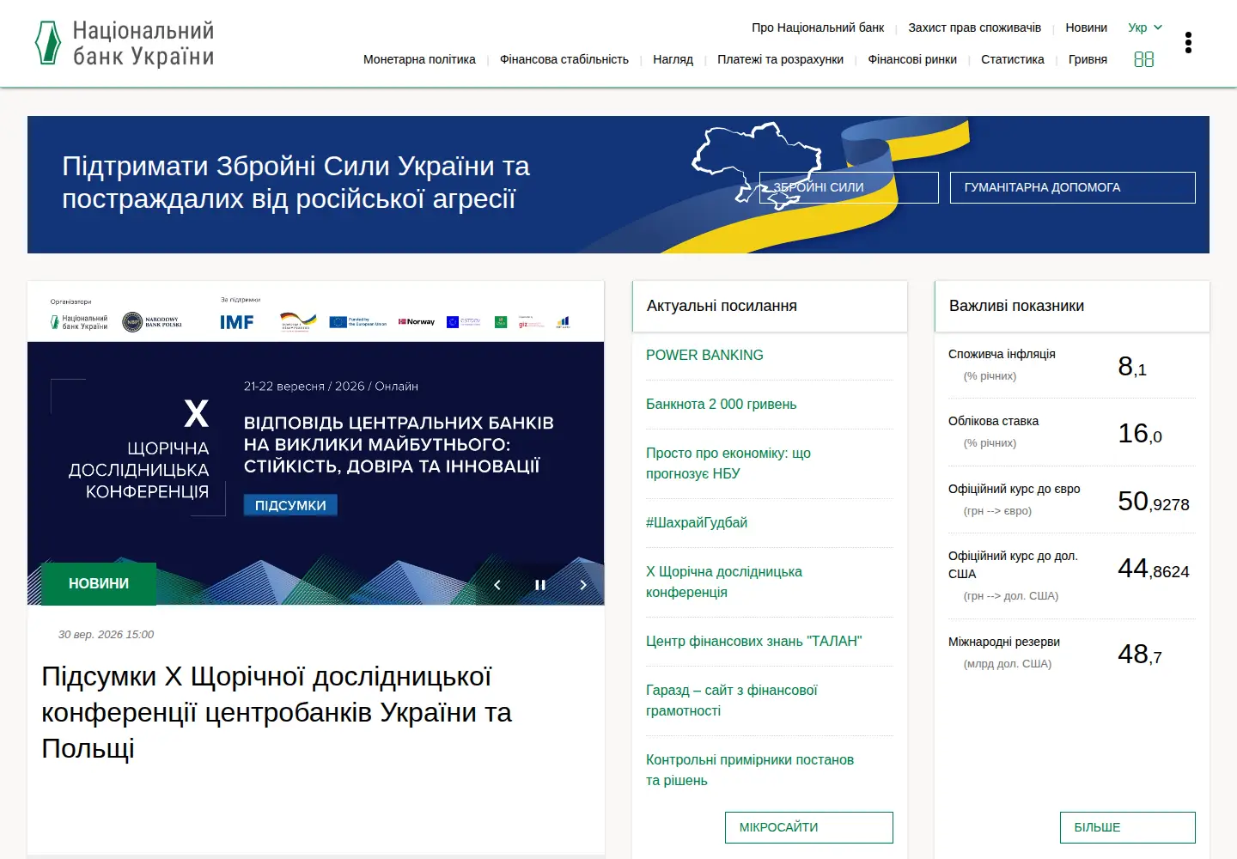Click the US dollar rate 44,8624
This screenshot has height=859, width=1237.
1154,568
